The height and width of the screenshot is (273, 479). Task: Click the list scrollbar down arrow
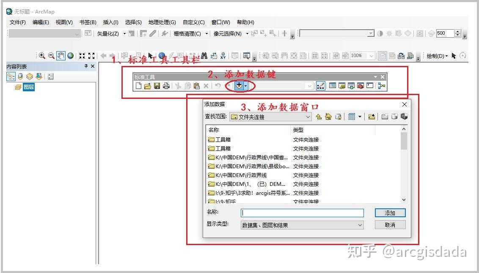(404, 200)
